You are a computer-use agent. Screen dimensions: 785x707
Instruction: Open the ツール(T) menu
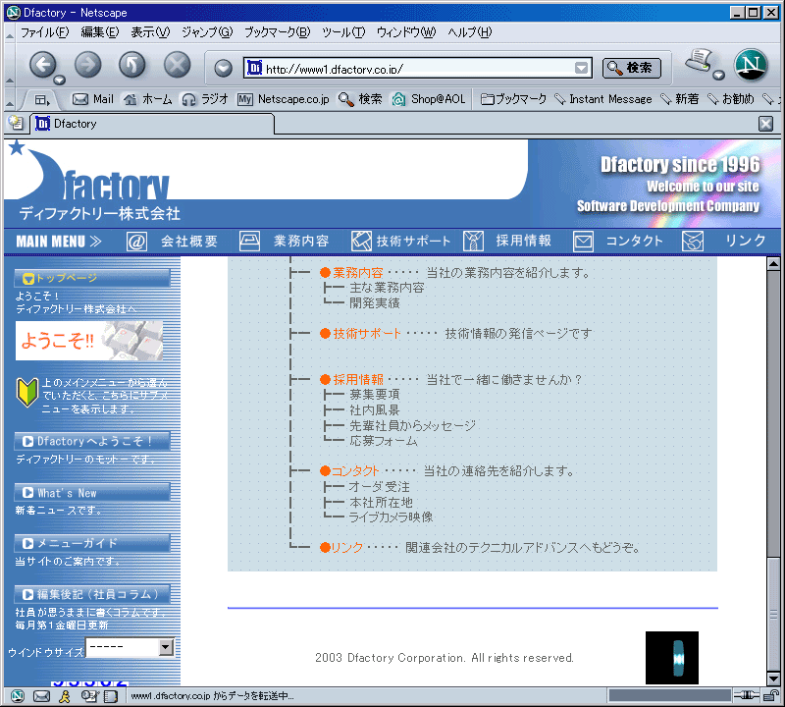(343, 32)
